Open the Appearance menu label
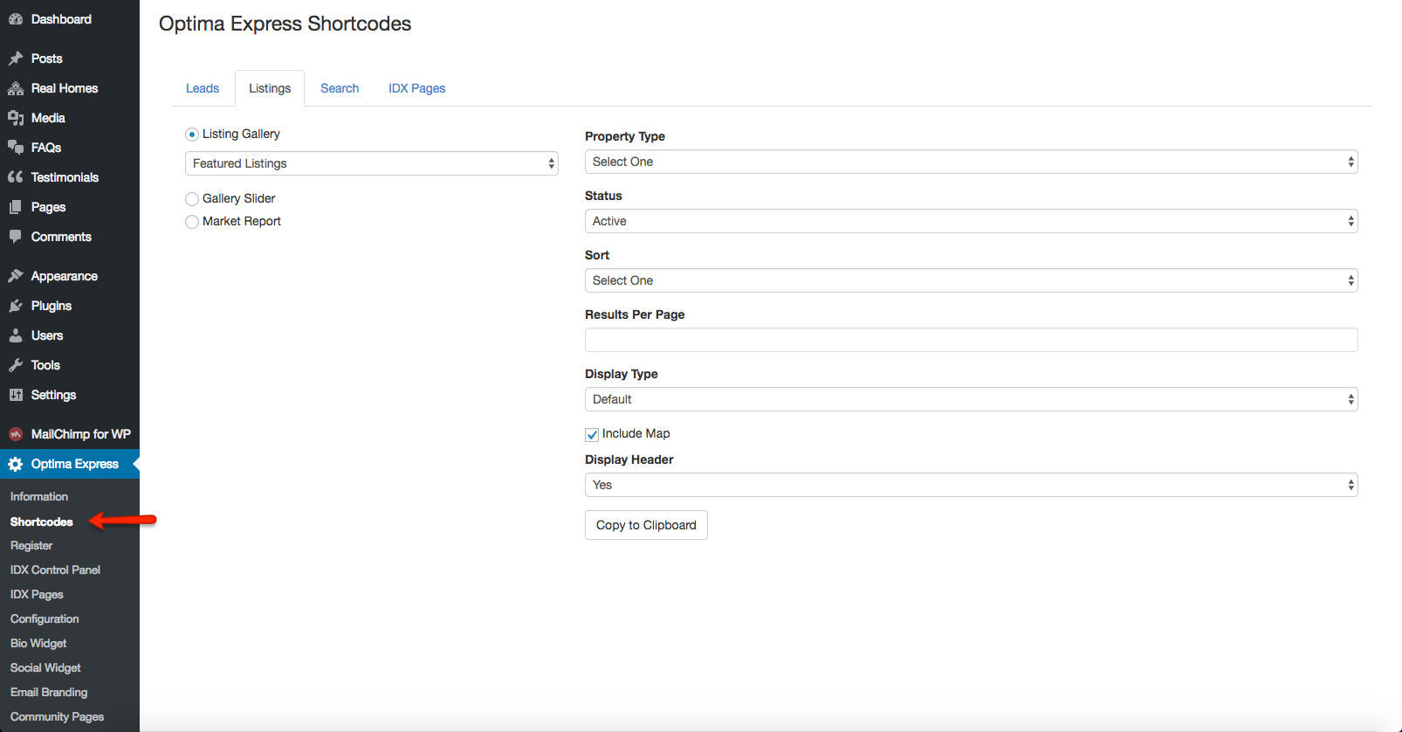Viewport: 1402px width, 732px height. point(65,276)
